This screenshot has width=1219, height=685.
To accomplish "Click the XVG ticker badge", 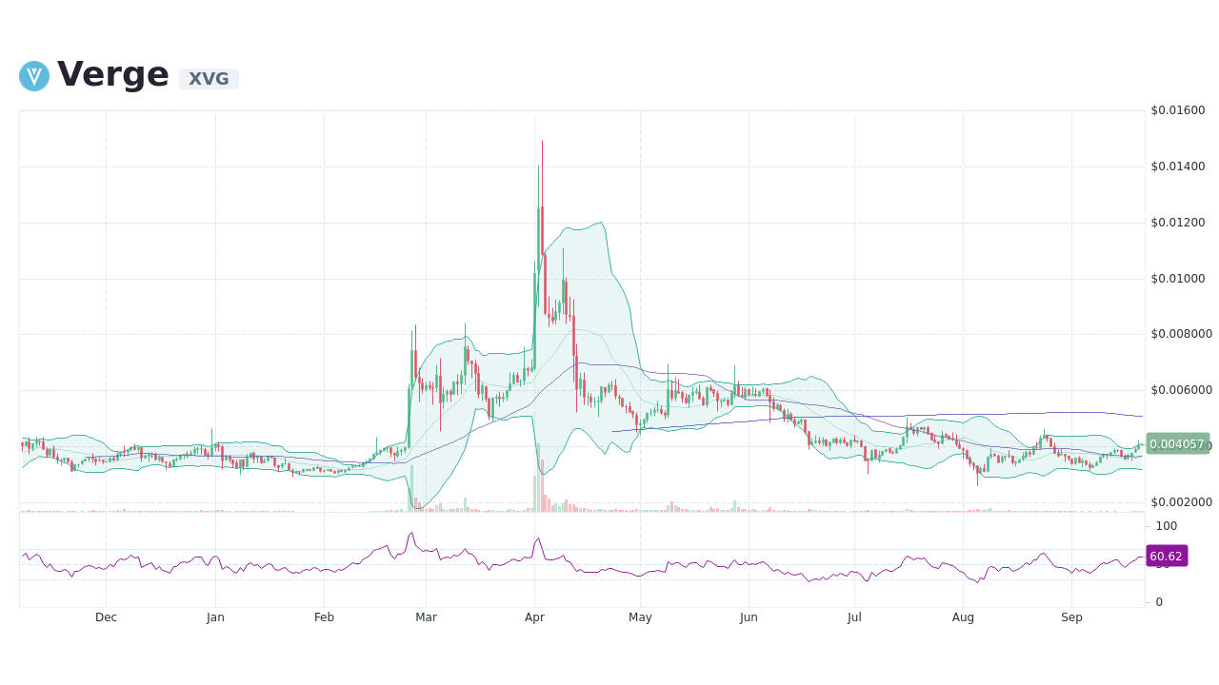I will (209, 79).
